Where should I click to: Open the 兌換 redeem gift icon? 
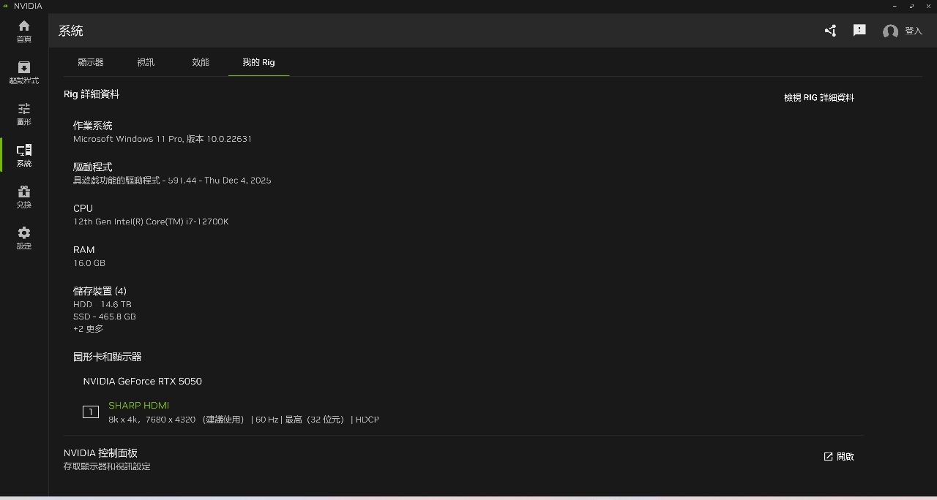click(x=24, y=197)
